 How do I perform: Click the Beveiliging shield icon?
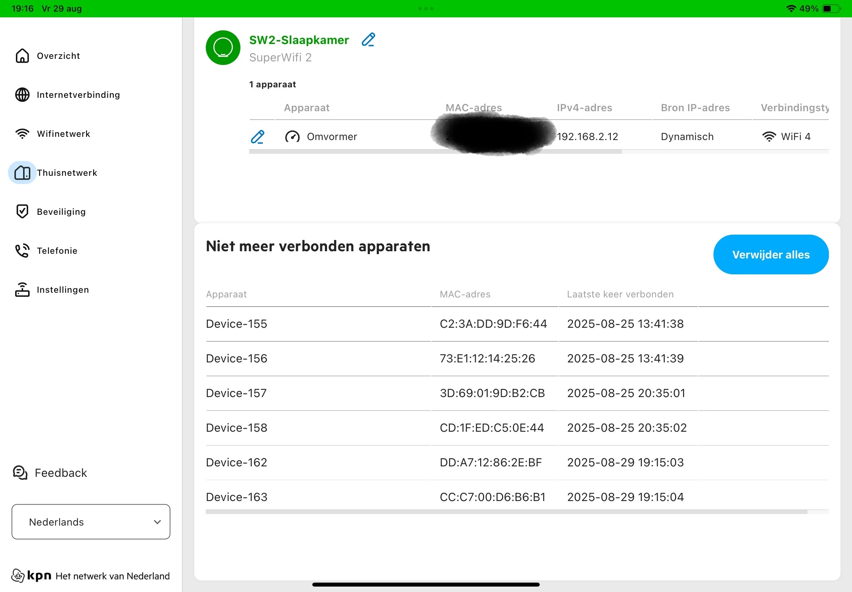coord(22,212)
